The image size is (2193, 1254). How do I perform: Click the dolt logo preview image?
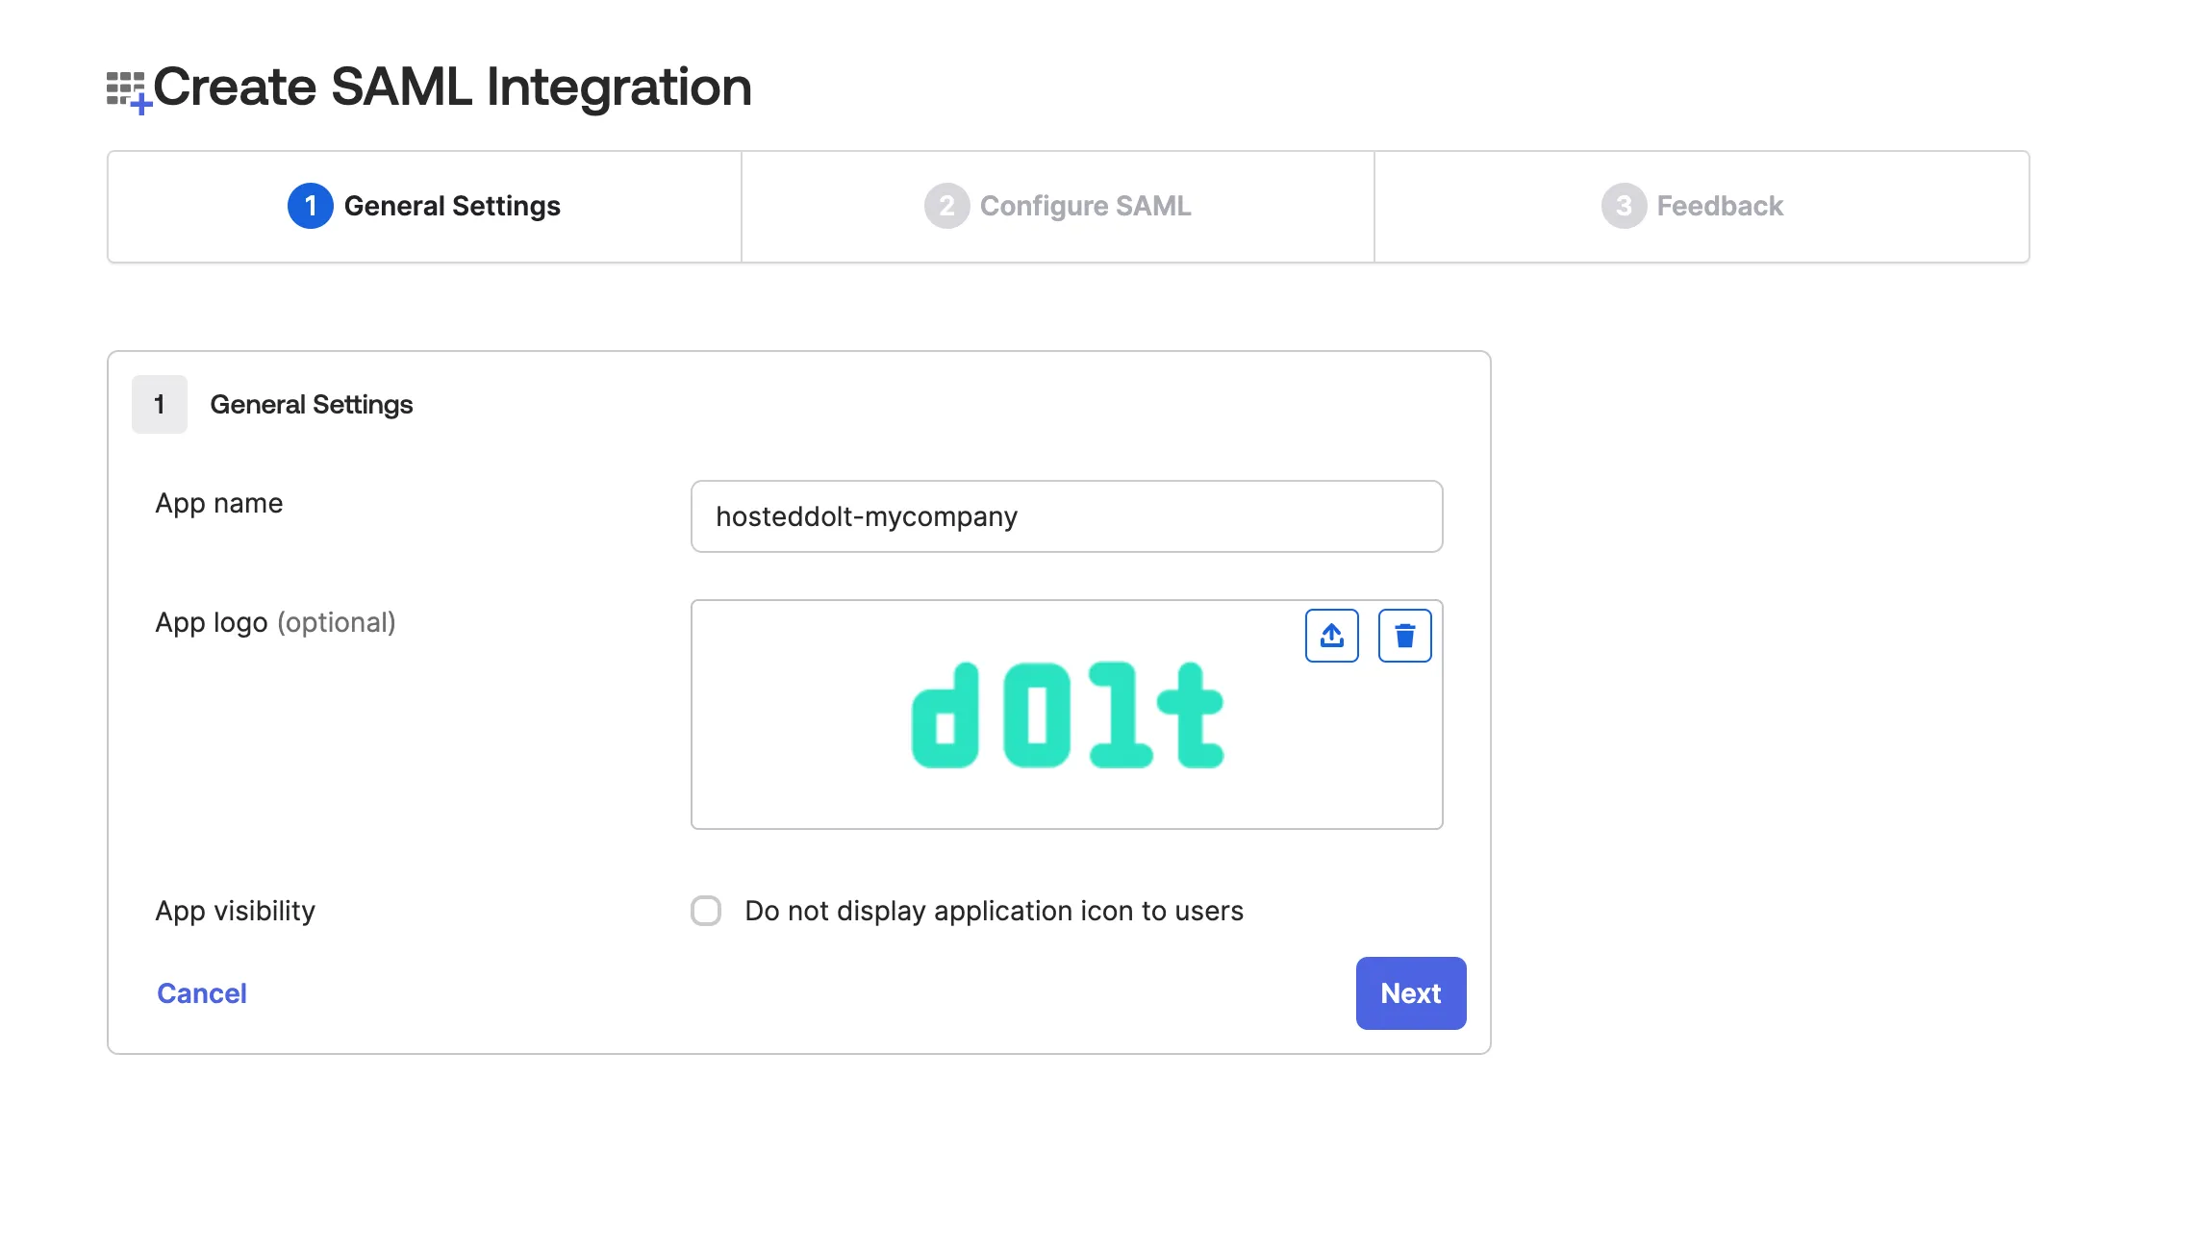pos(1066,715)
